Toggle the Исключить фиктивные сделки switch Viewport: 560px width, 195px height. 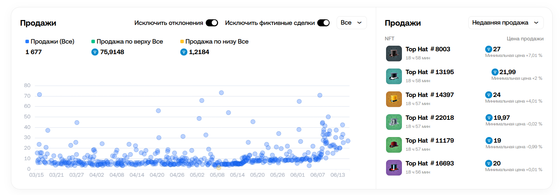323,23
